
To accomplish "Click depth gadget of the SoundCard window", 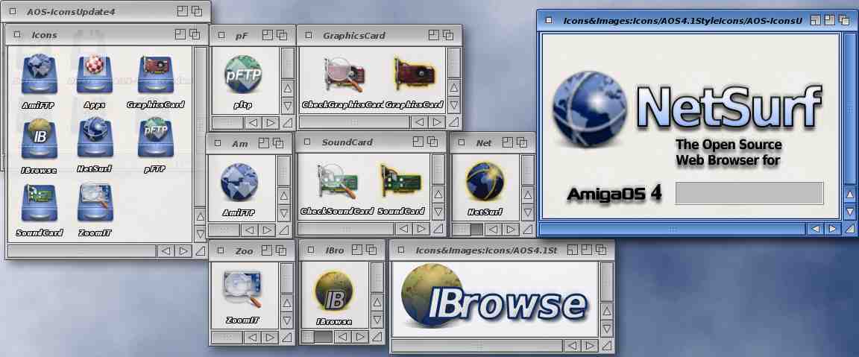I will [432, 142].
